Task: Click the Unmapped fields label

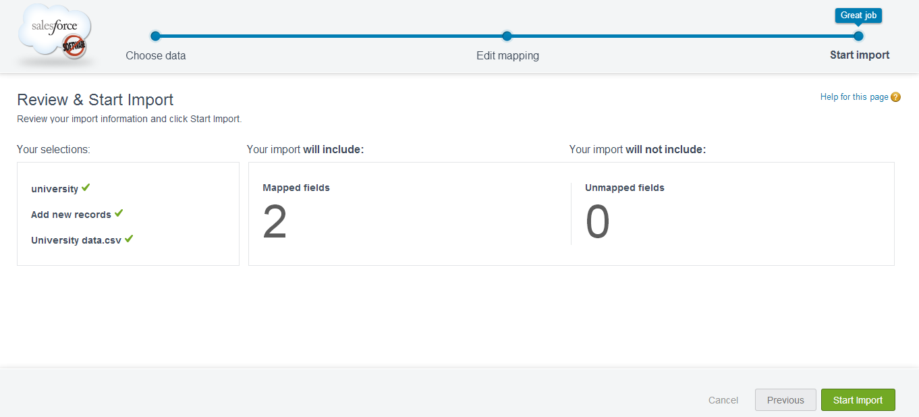Action: click(625, 188)
